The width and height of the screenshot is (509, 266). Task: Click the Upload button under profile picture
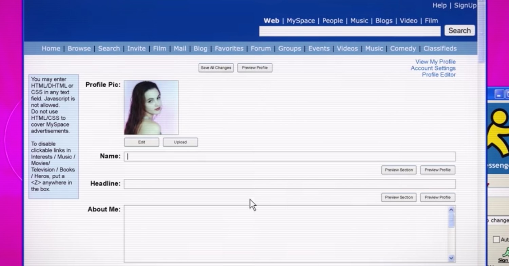click(180, 142)
